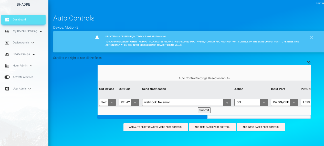Click the Send Notification column header

[x=154, y=89]
